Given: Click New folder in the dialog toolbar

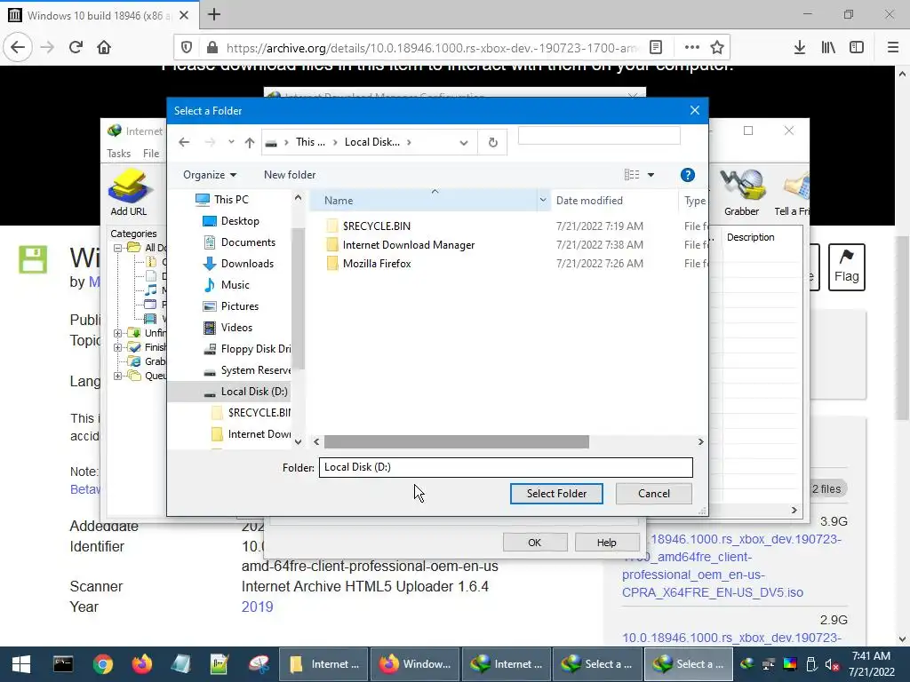Looking at the screenshot, I should click(290, 175).
